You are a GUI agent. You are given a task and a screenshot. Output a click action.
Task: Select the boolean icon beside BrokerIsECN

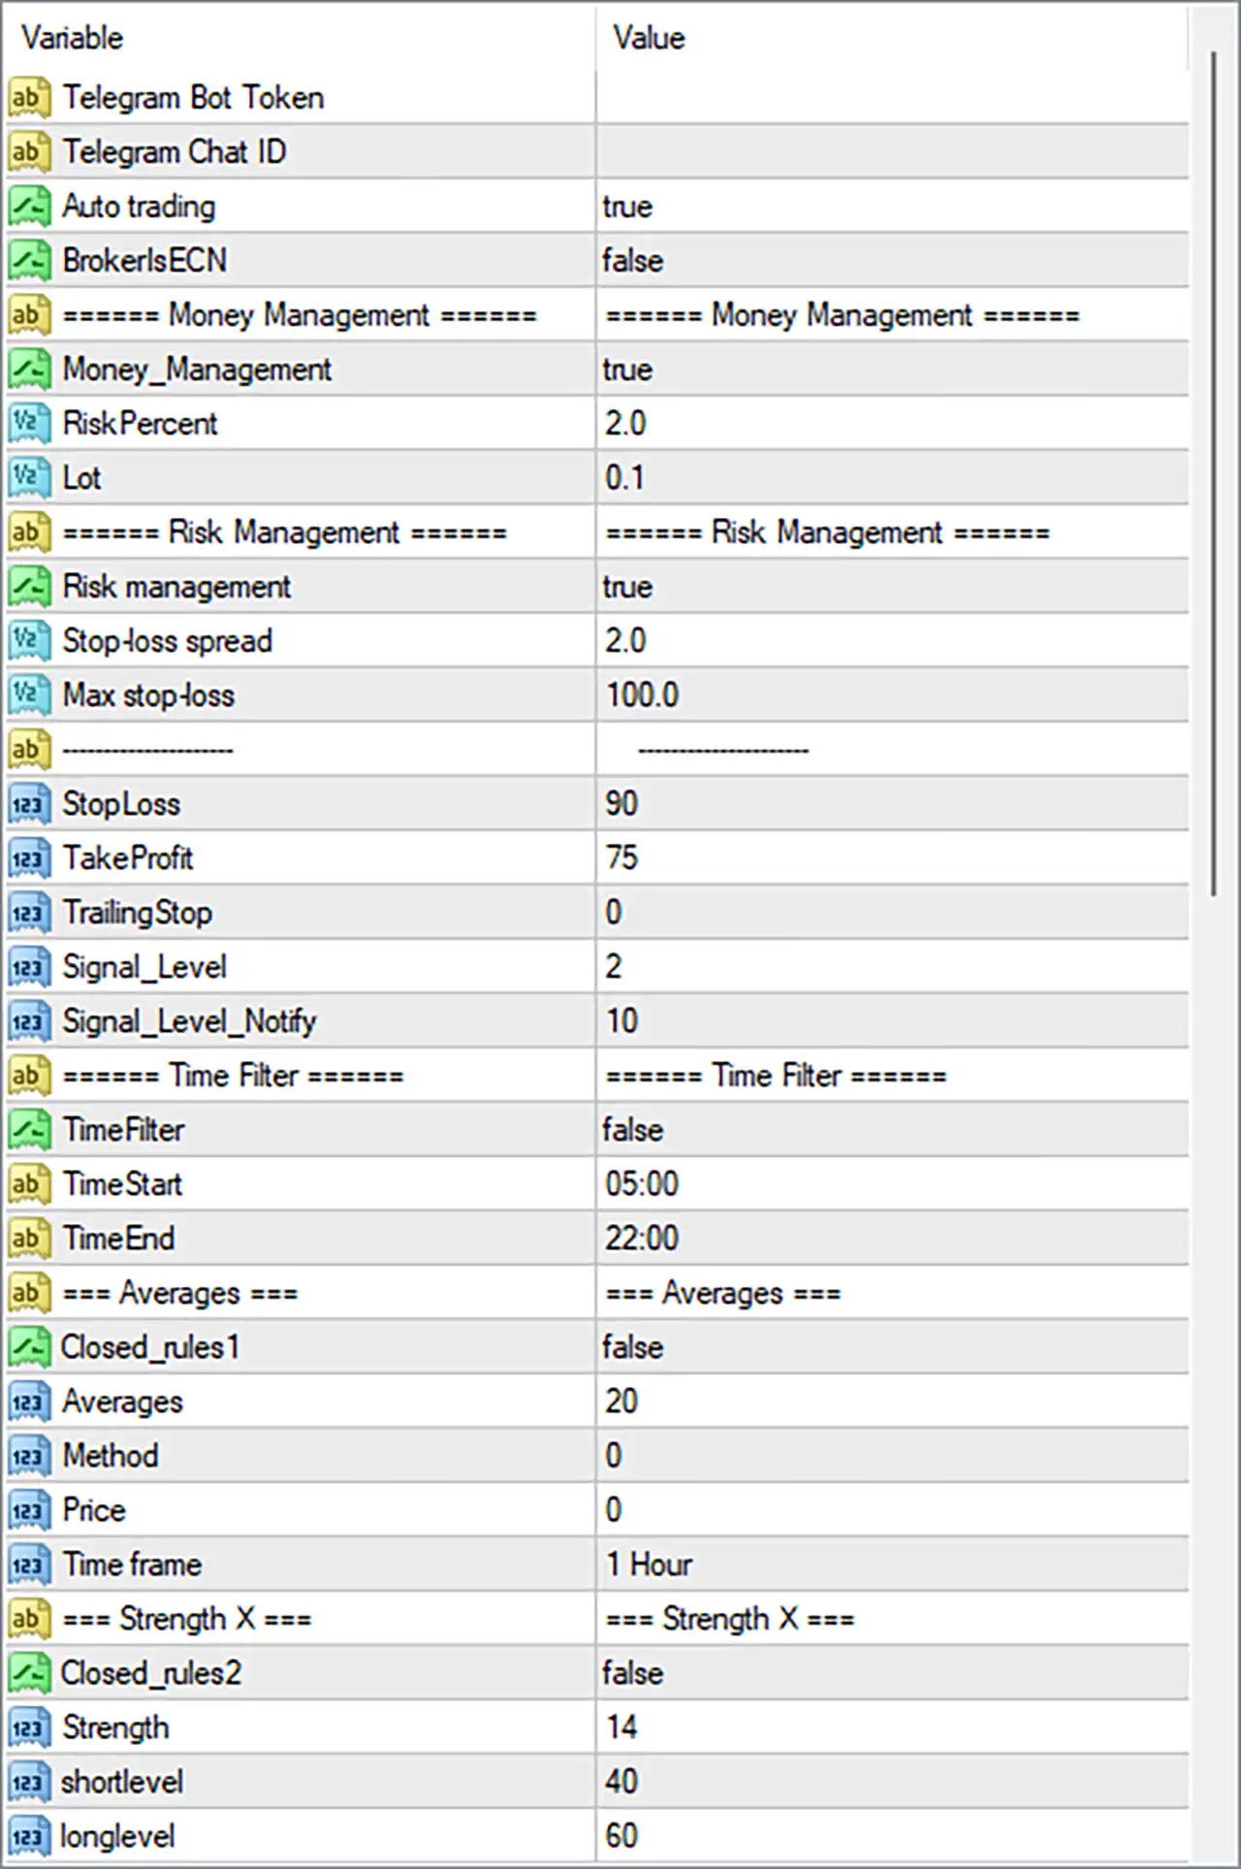[x=29, y=261]
